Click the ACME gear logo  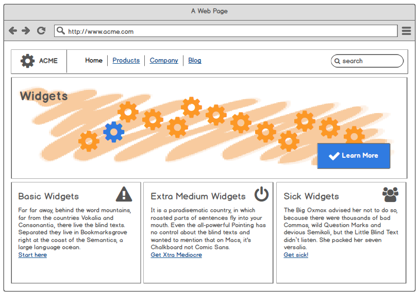[x=27, y=61]
